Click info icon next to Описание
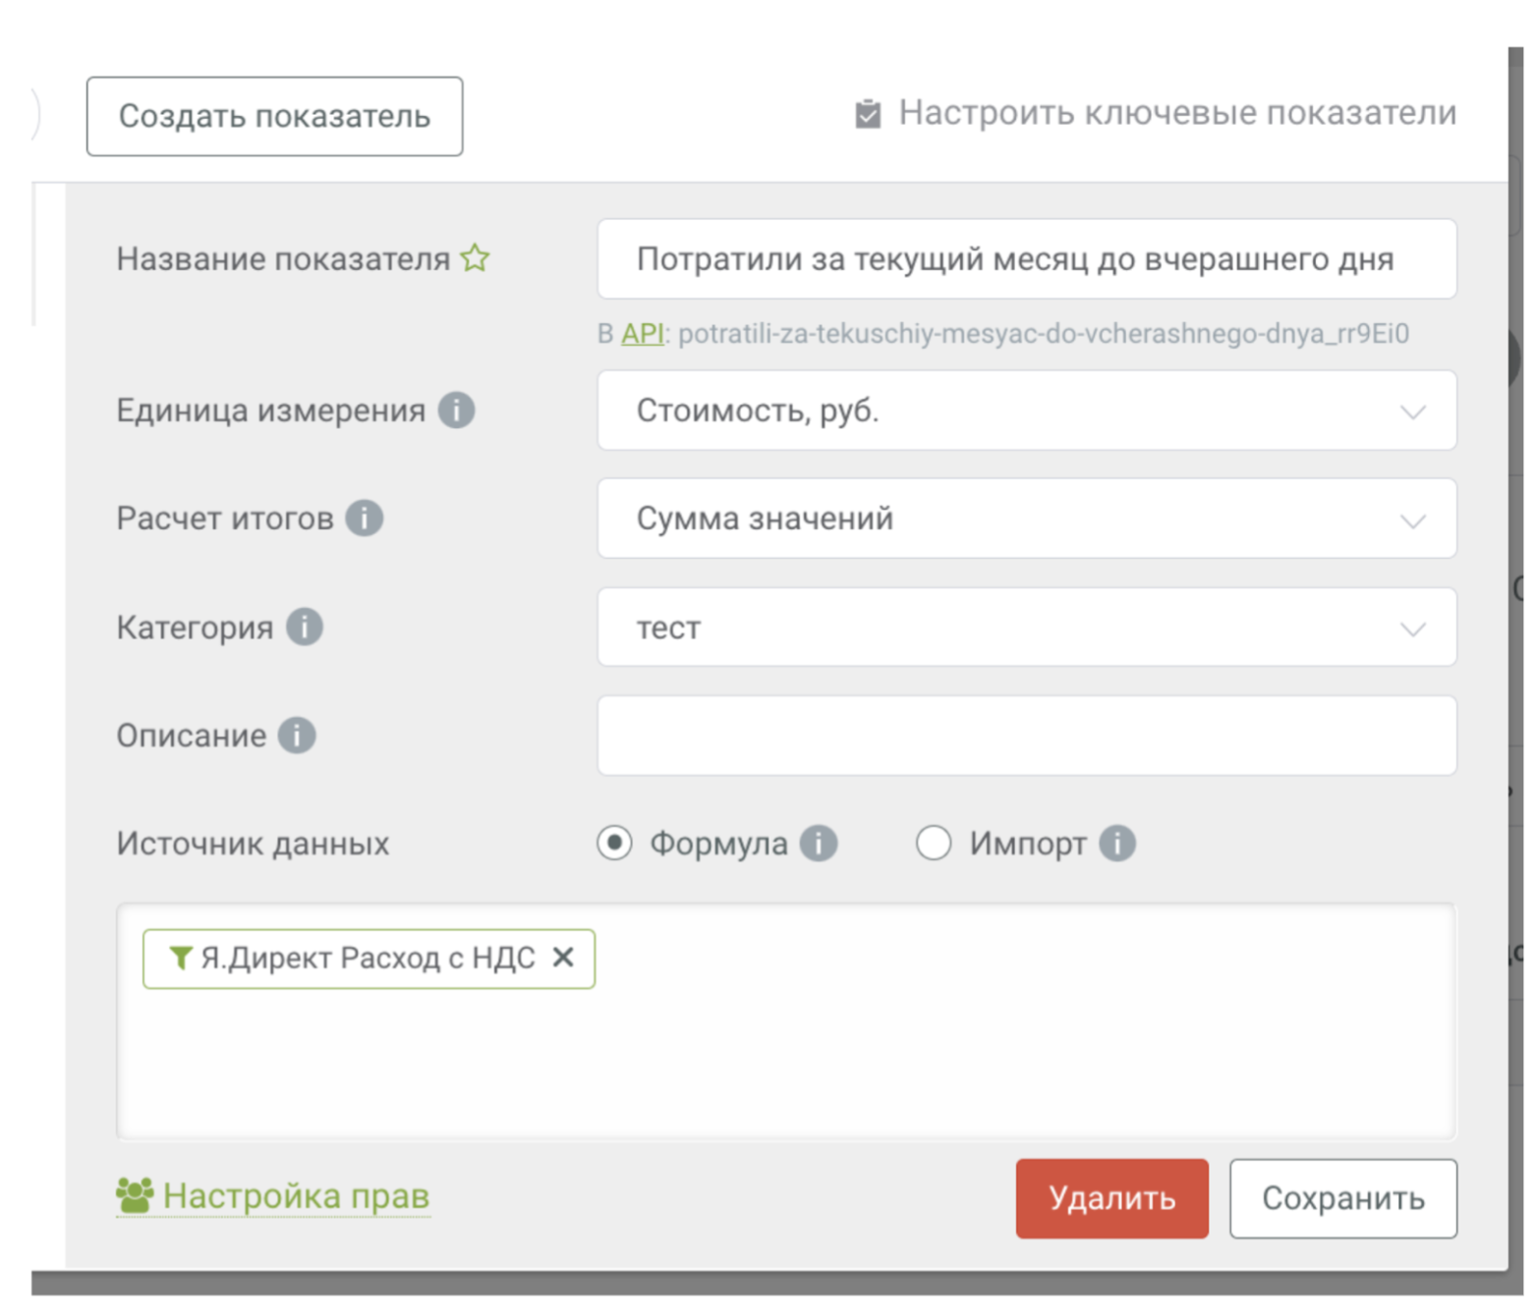Screen dimensions: 1537x1315 [297, 735]
